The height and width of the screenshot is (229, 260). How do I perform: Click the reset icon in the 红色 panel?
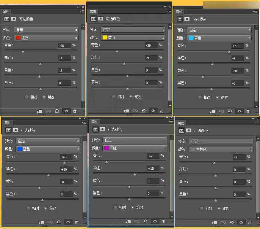(x=57, y=111)
